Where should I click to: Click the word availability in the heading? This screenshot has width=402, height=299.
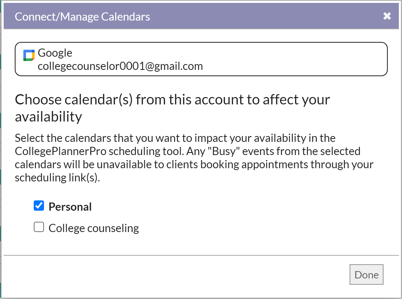click(x=48, y=117)
